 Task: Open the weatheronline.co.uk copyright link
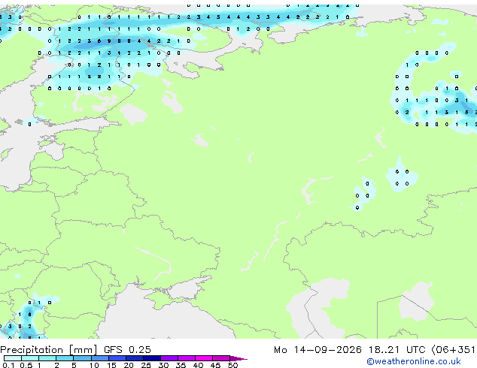tap(413, 361)
